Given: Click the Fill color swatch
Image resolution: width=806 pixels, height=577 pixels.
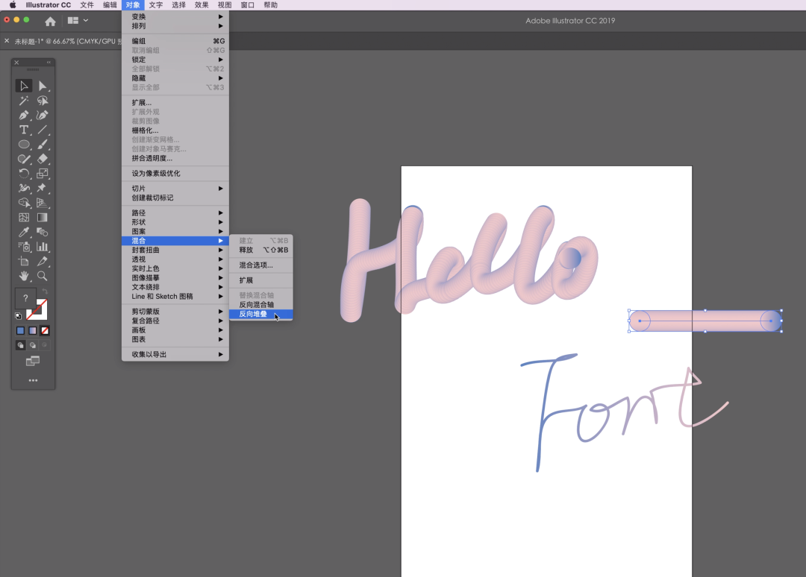Looking at the screenshot, I should point(25,299).
